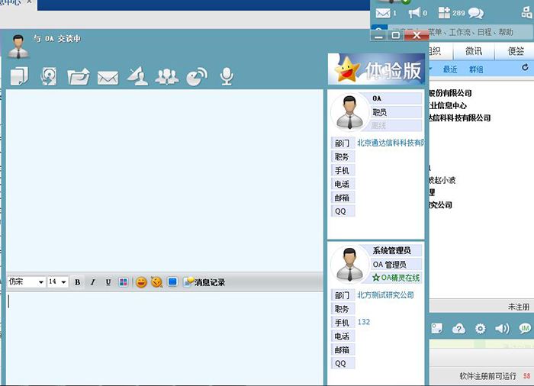This screenshot has width=534, height=386.
Task: Toggle bold text formatting
Action: click(x=77, y=282)
